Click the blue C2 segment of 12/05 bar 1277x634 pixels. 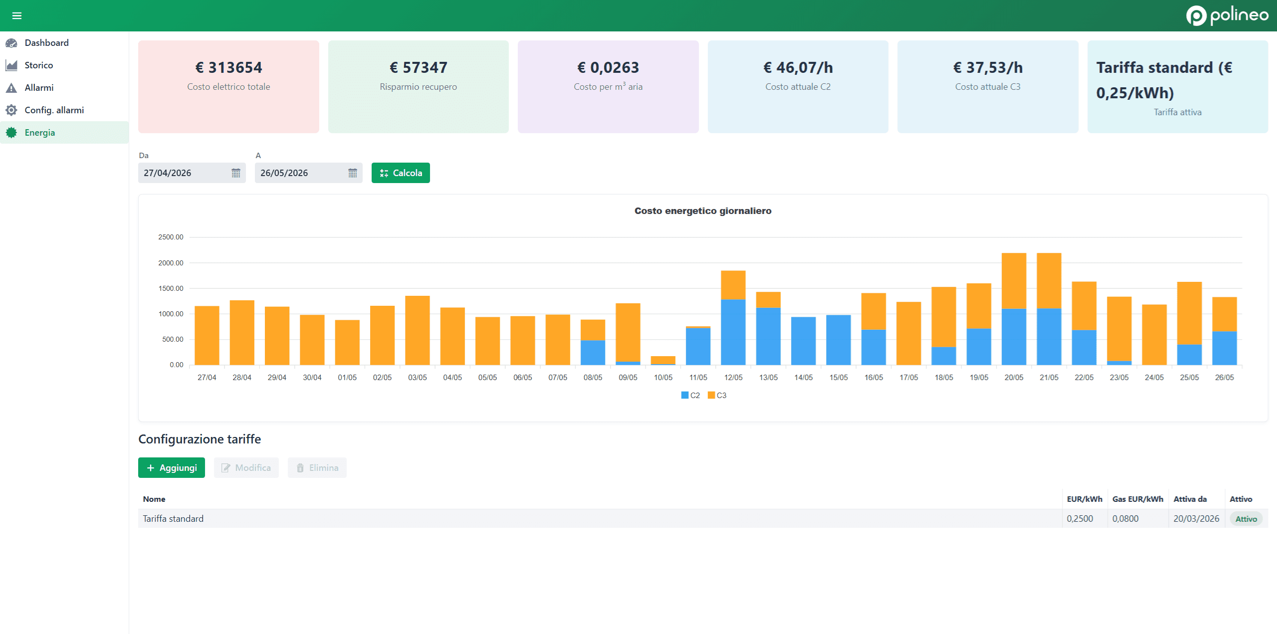(x=733, y=332)
